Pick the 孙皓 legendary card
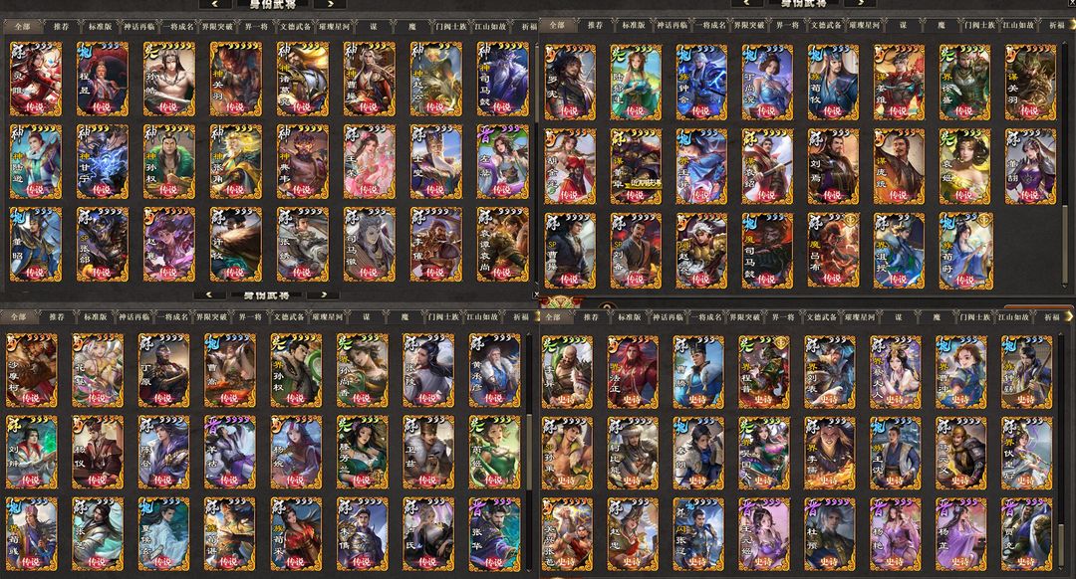 [168, 79]
